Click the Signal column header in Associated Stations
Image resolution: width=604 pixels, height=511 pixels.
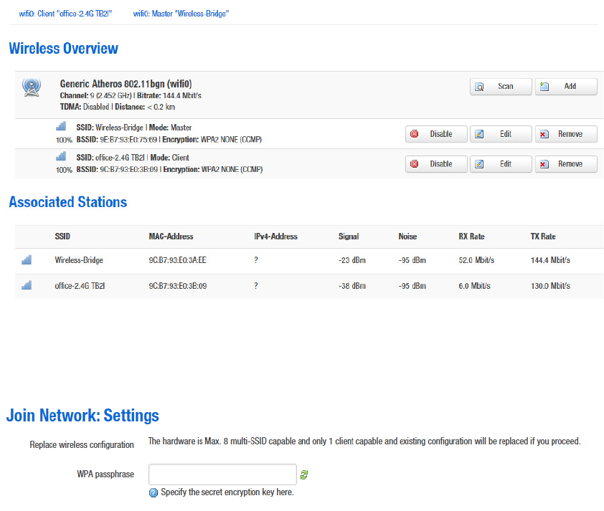pyautogui.click(x=349, y=237)
